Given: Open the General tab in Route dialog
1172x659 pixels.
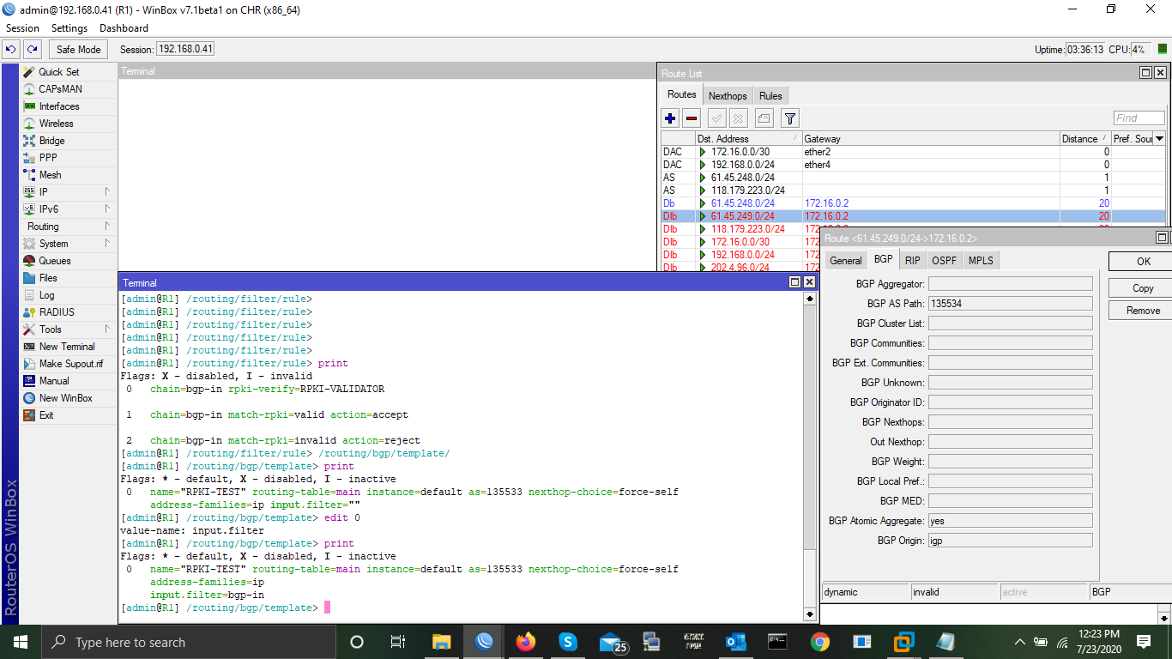Looking at the screenshot, I should pos(845,261).
